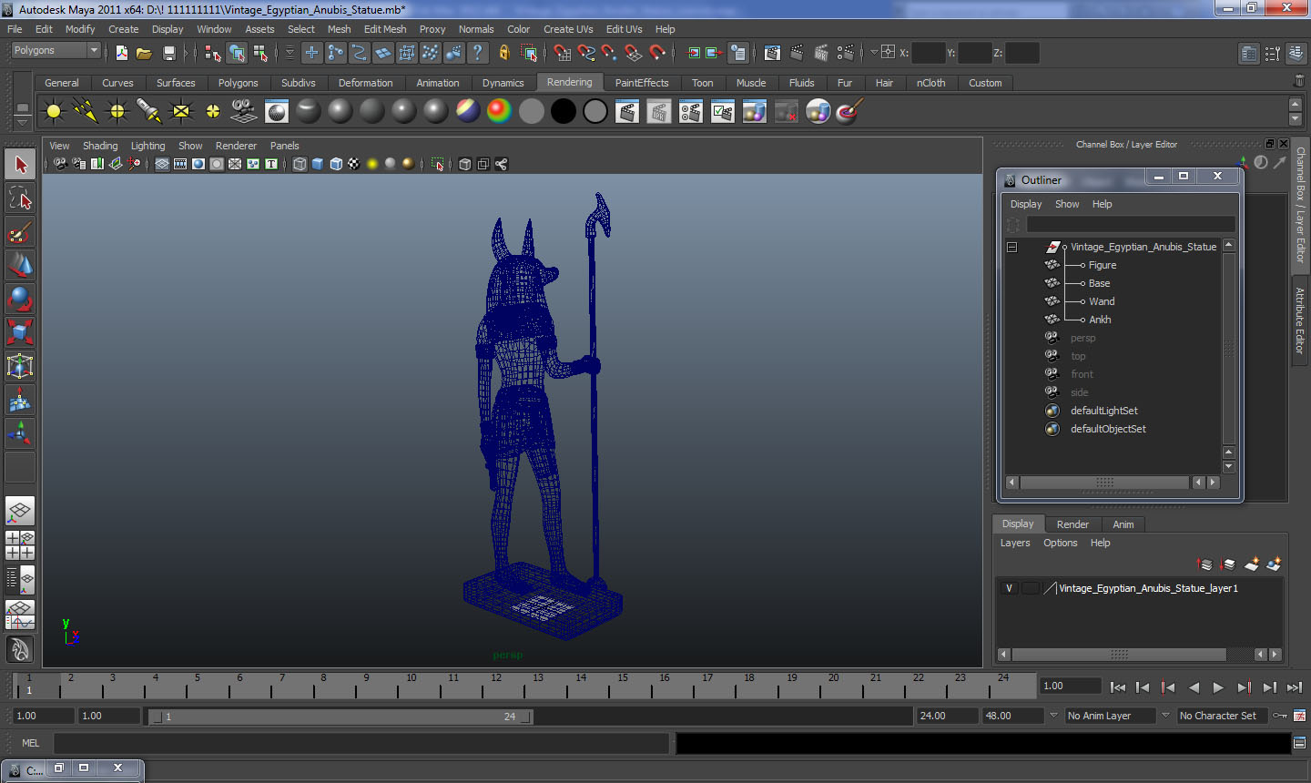This screenshot has height=783, width=1311.
Task: Switch to the Rendering shelf tab
Action: [x=569, y=82]
